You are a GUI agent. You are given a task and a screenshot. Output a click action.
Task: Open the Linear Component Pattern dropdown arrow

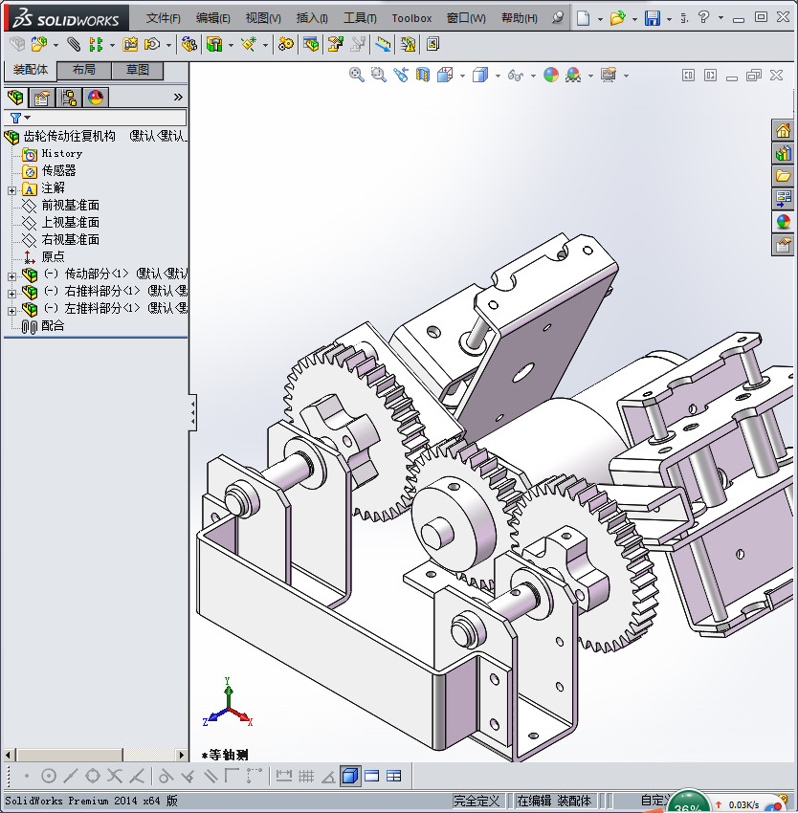point(112,46)
